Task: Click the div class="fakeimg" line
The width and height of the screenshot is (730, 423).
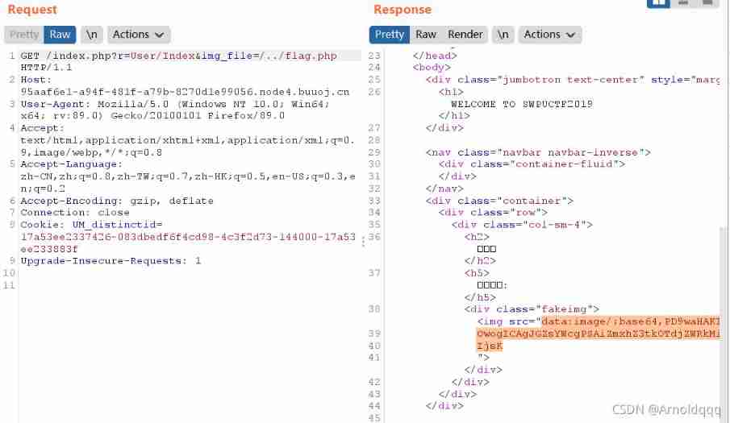Action: click(x=532, y=309)
